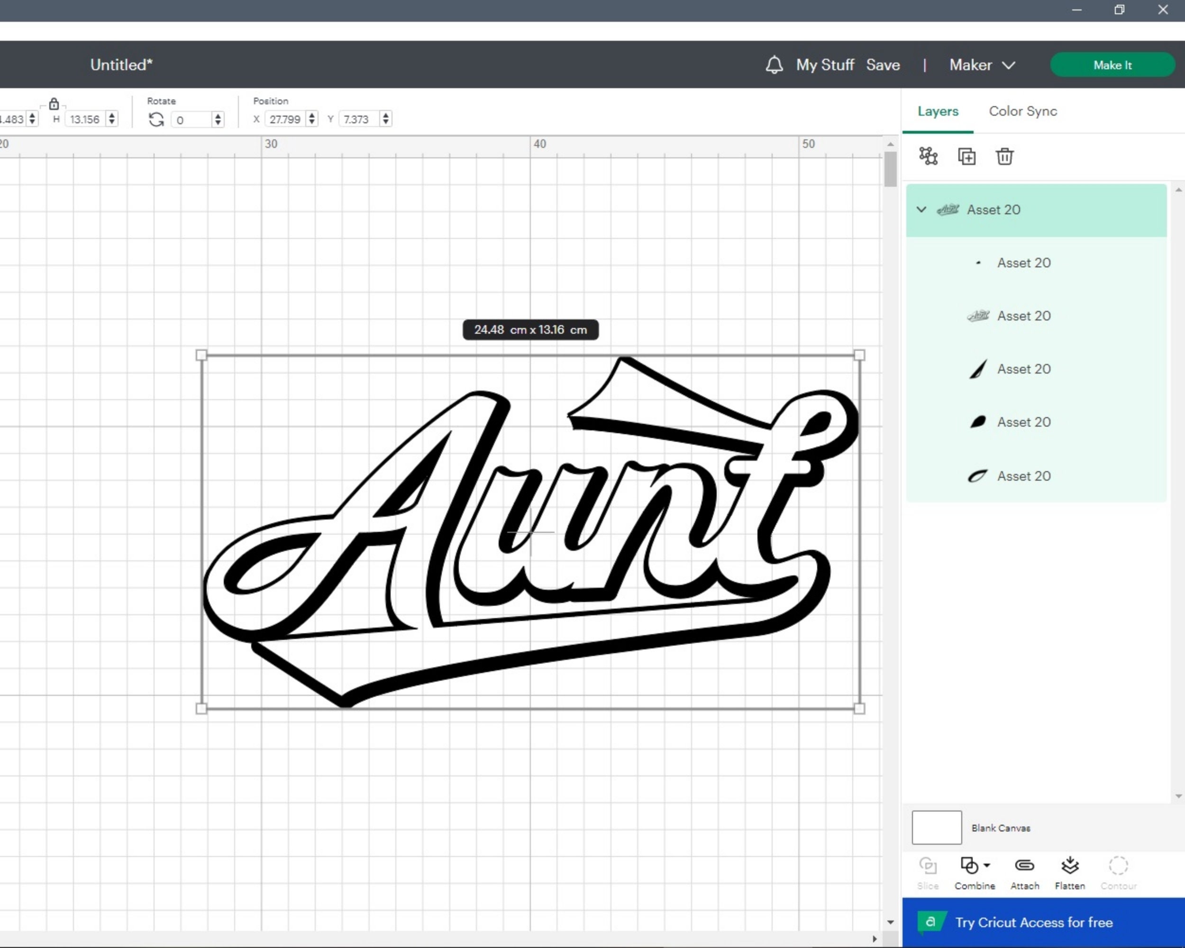
Task: Click the Blank Canvas color swatch
Action: [x=936, y=828]
